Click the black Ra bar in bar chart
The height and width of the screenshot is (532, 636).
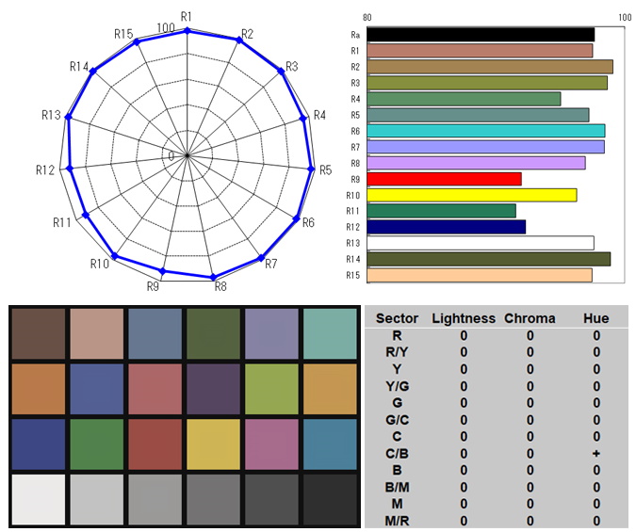pos(481,35)
